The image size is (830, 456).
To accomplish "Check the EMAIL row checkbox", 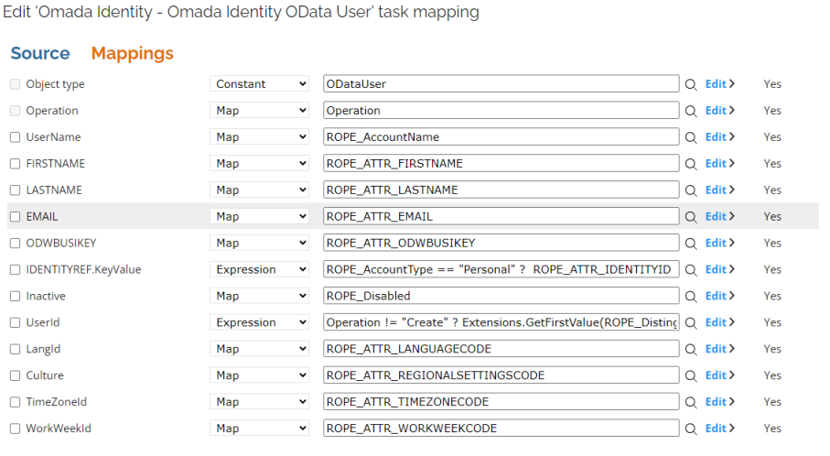I will point(16,217).
